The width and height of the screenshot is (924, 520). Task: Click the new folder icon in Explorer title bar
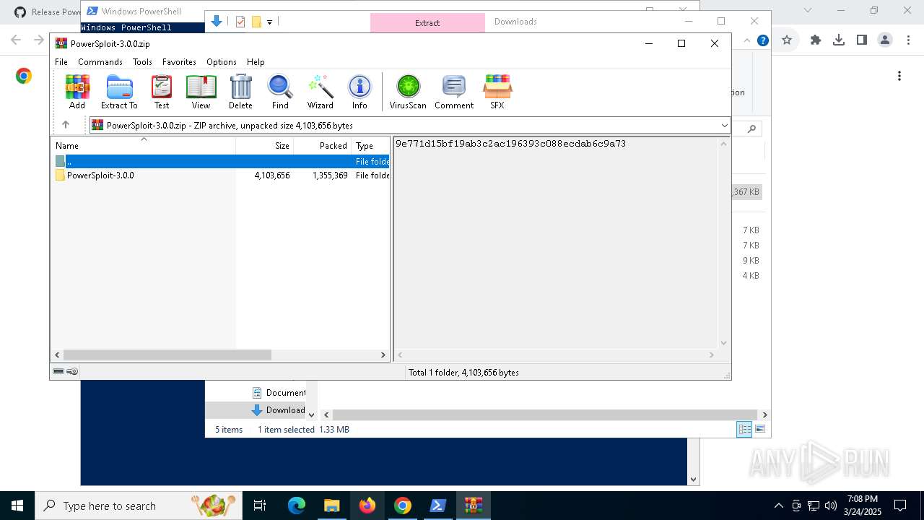pyautogui.click(x=256, y=22)
